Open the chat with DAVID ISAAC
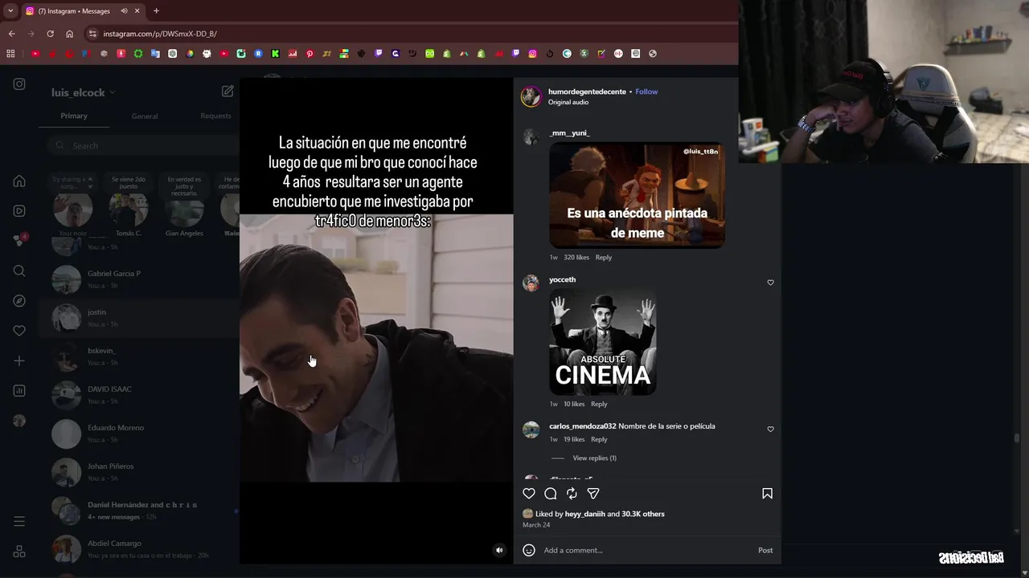Viewport: 1029px width, 578px height. [138, 395]
